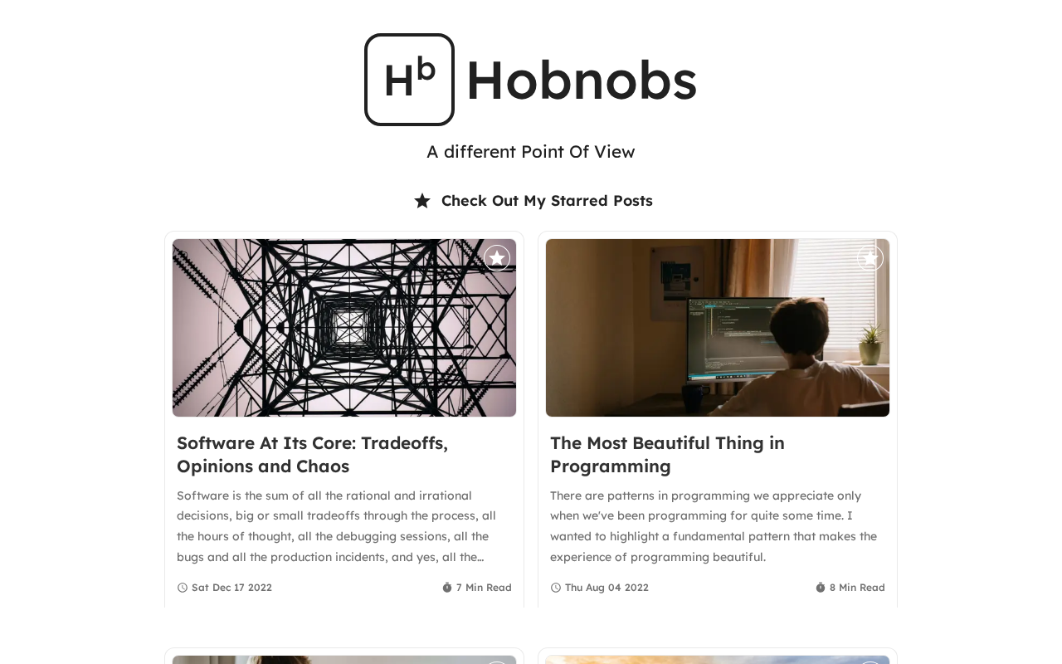This screenshot has height=664, width=1062.
Task: Click the A different Point Of View tagline
Action: point(531,152)
